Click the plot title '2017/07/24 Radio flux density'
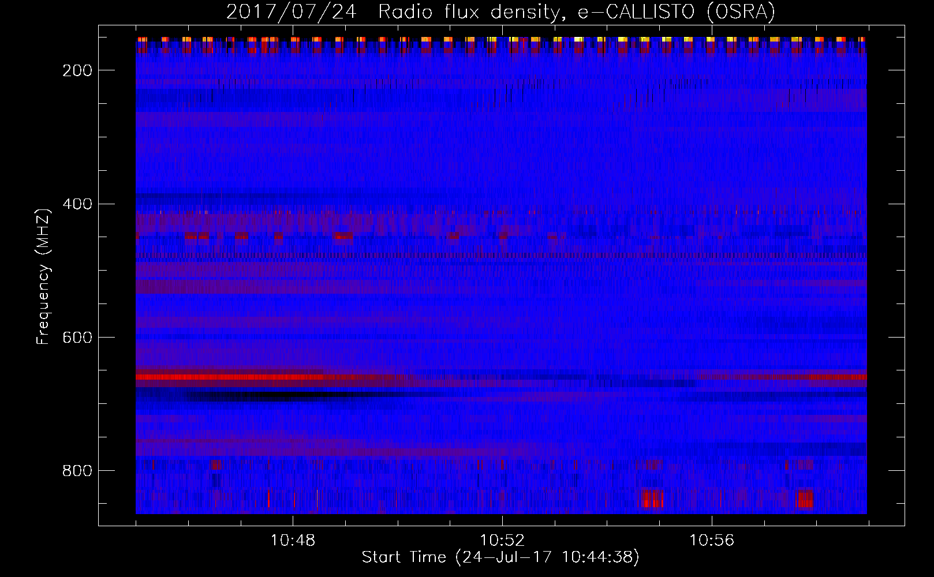Viewport: 934px width, 577px height. pyautogui.click(x=500, y=12)
